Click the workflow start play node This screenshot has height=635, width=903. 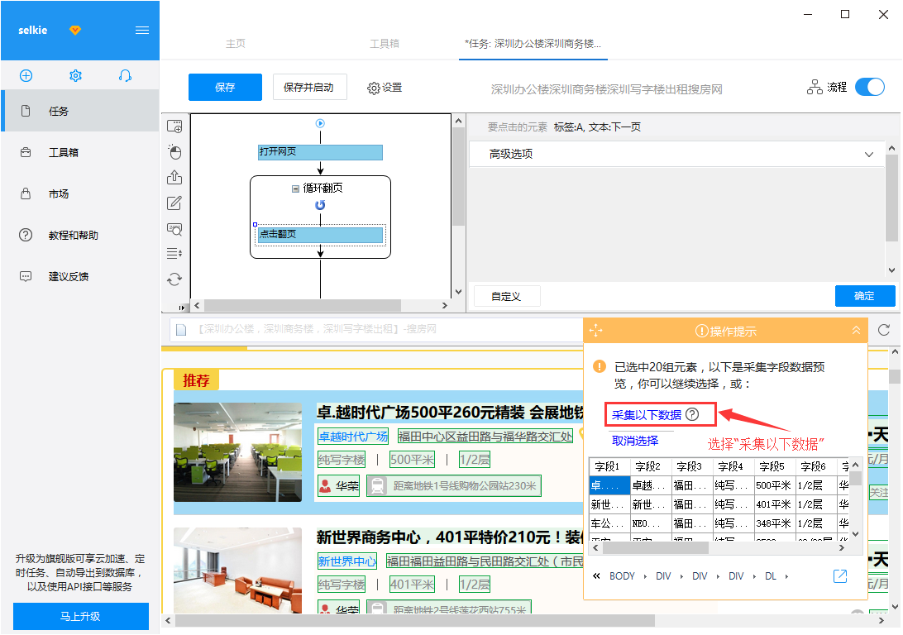click(320, 123)
